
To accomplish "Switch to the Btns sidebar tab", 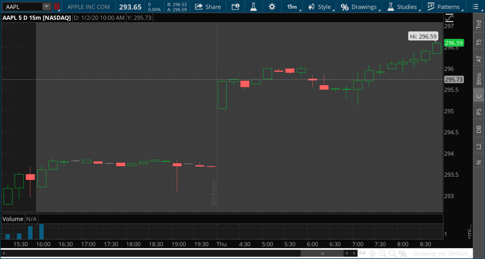I will click(479, 78).
